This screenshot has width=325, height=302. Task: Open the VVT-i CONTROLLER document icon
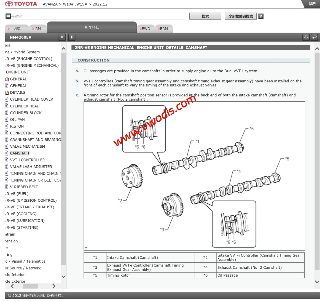click(x=7, y=160)
